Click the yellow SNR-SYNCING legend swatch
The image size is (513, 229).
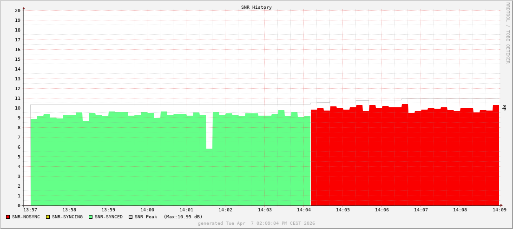[x=47, y=217]
